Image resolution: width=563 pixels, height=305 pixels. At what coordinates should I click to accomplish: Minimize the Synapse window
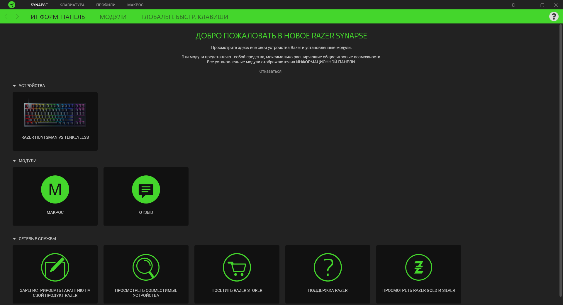[x=528, y=5]
